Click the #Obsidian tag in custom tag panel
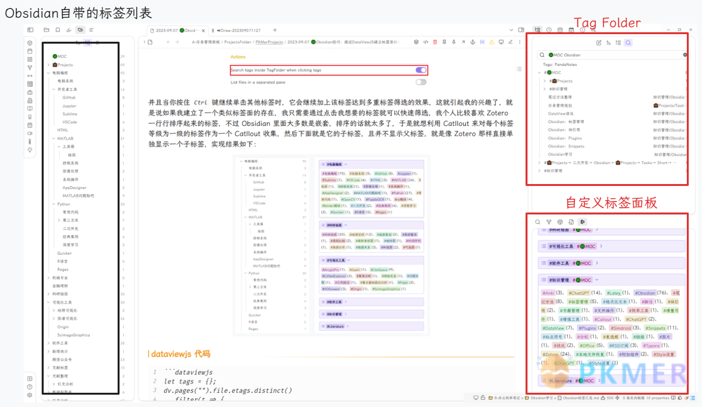702x407 pixels. click(644, 293)
